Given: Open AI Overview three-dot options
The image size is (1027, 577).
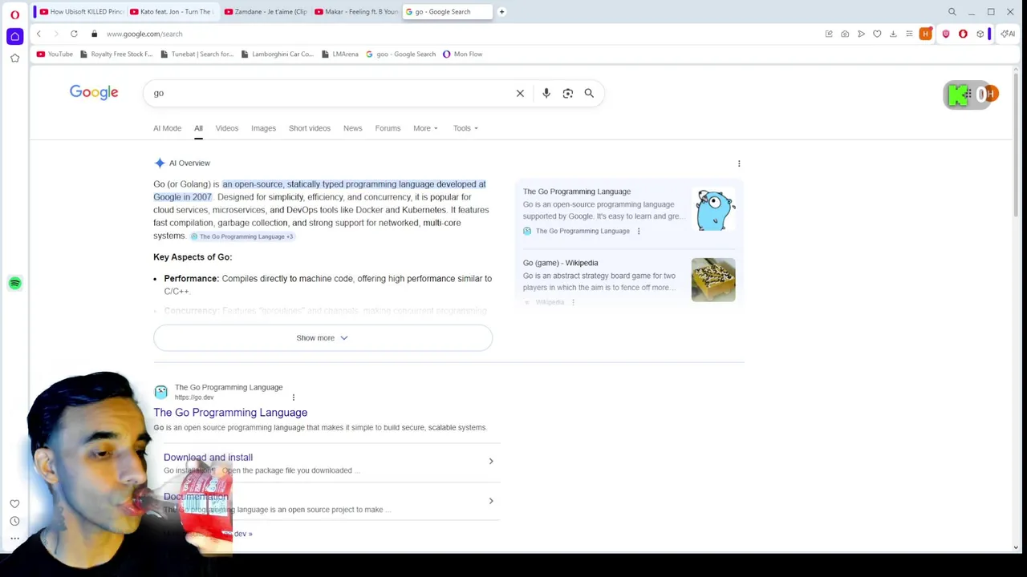Looking at the screenshot, I should [739, 163].
